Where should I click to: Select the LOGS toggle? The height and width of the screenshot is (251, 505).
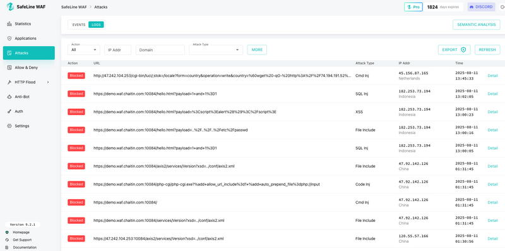coord(97,25)
